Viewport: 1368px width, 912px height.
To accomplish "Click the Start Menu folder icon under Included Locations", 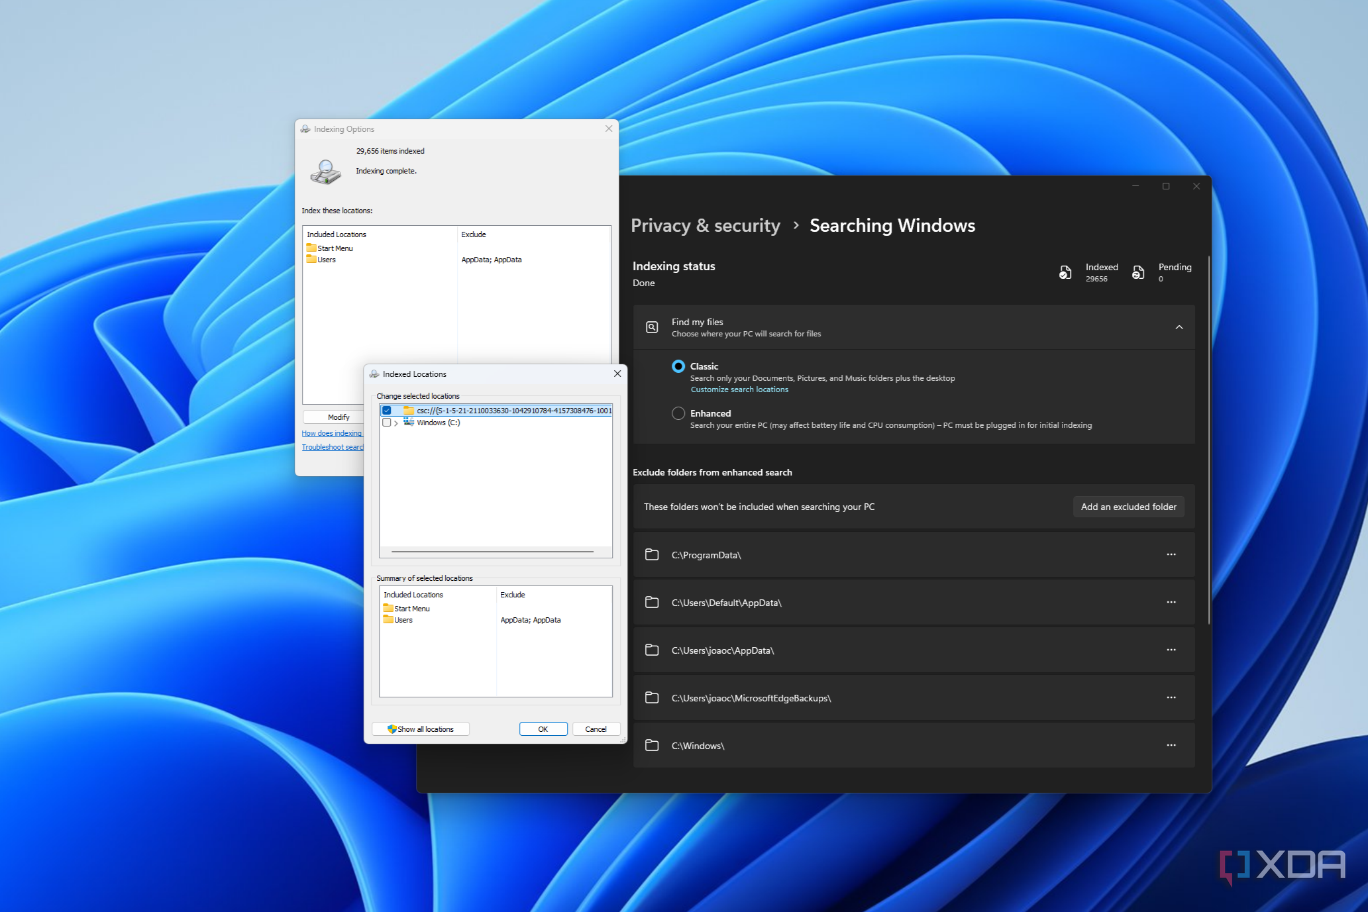I will tap(311, 247).
